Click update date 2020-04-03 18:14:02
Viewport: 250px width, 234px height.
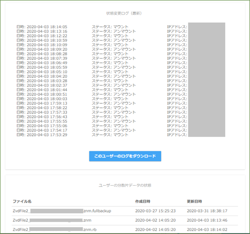207,230
